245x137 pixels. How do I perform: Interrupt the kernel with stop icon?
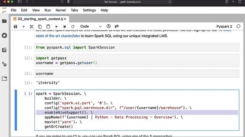(x=65, y=27)
